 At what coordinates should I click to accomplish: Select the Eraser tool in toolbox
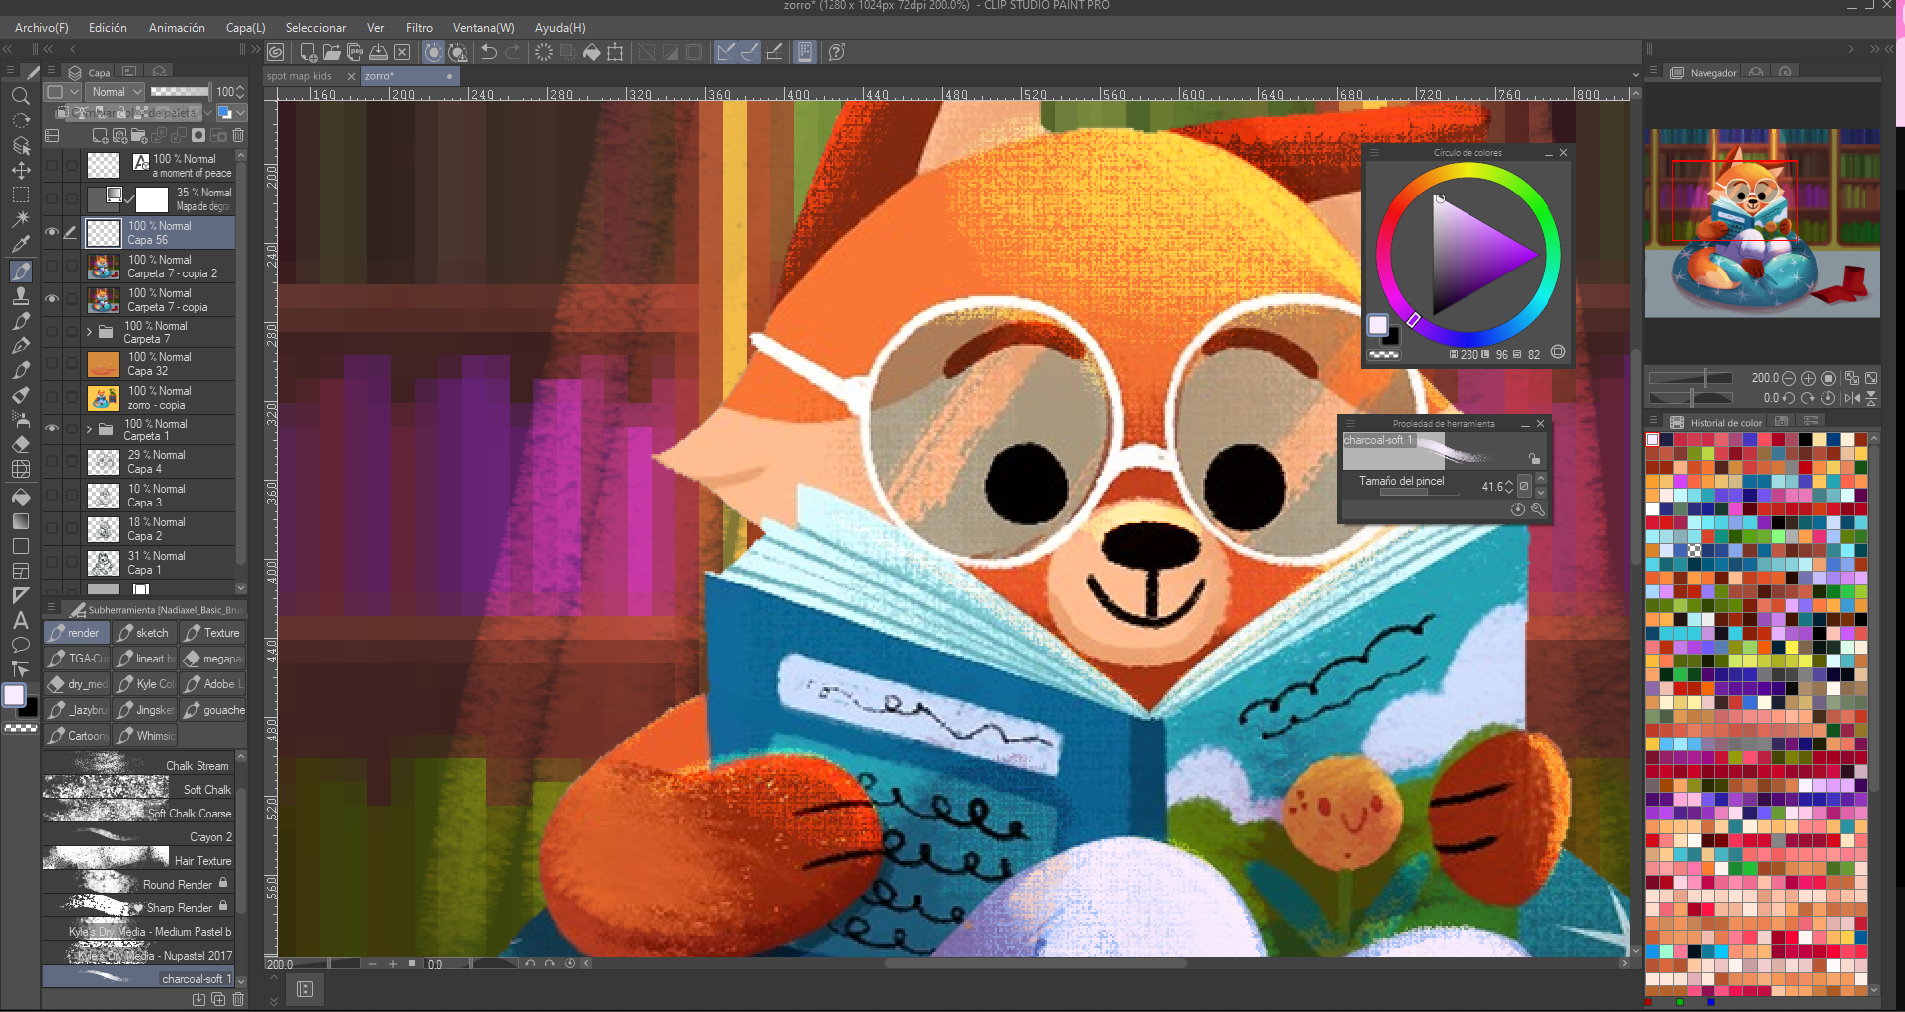click(20, 444)
